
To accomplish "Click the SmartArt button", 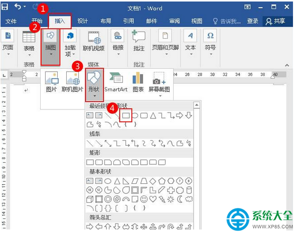I will point(116,82).
